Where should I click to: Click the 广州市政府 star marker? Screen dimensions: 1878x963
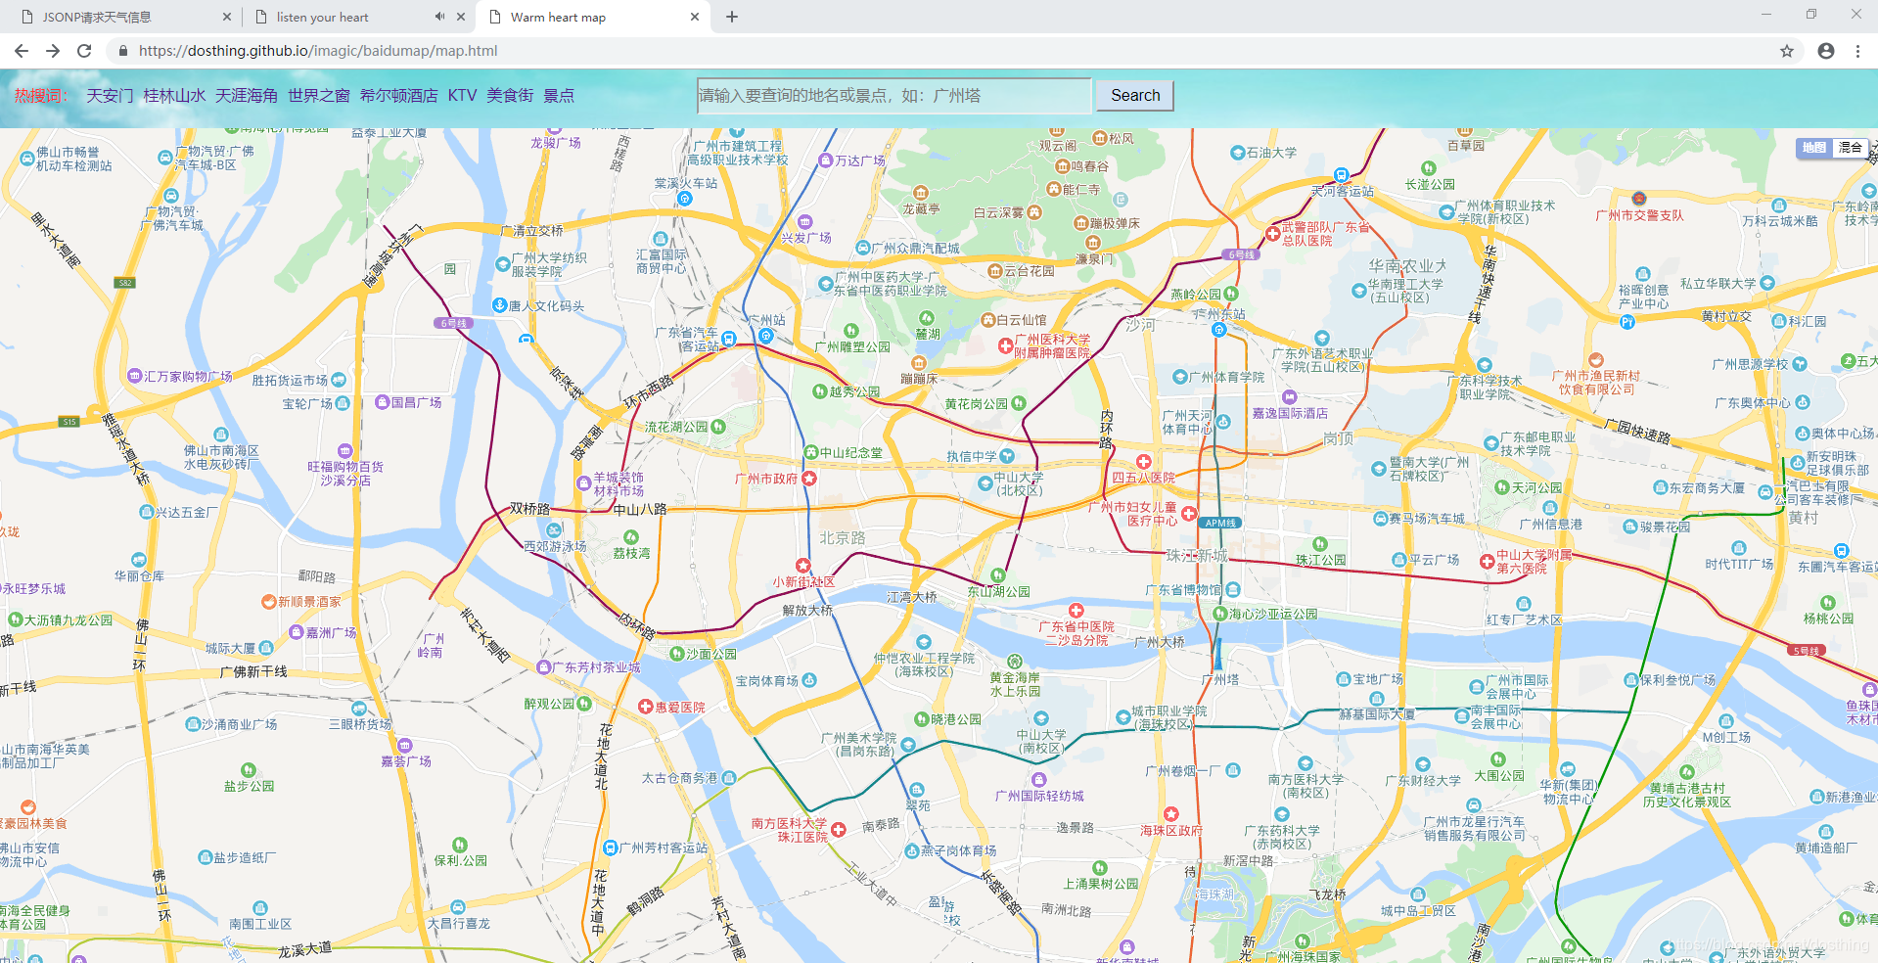point(809,479)
